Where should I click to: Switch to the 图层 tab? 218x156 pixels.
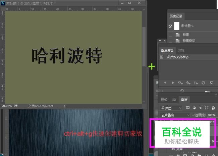[x=184, y=99]
